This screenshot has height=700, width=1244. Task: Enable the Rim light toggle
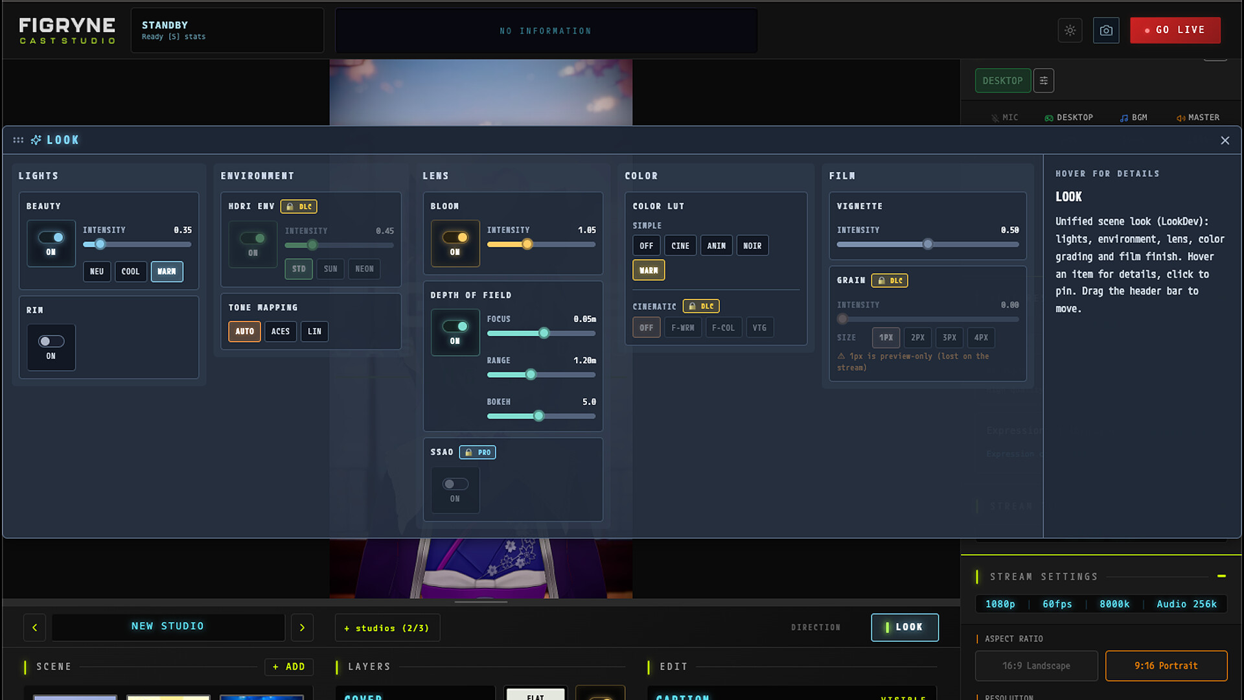pos(51,342)
